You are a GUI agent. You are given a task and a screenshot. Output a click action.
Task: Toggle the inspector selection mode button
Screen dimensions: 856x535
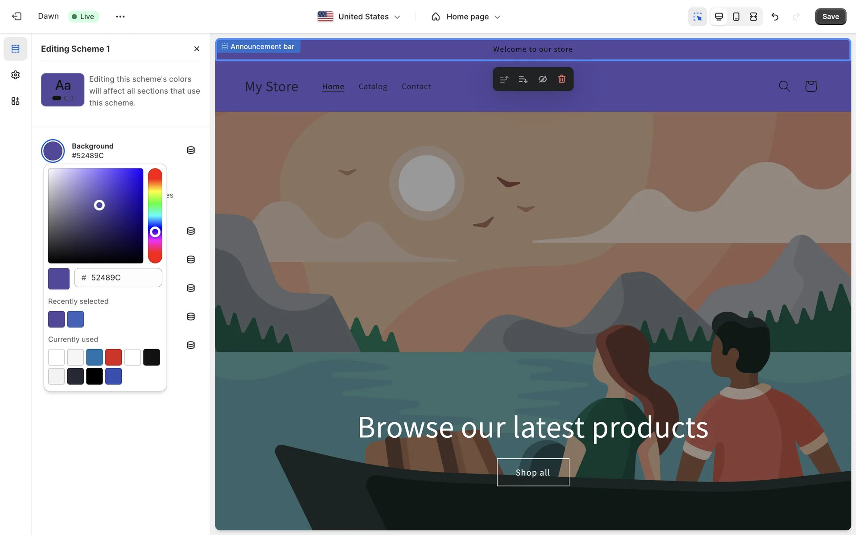coord(697,16)
